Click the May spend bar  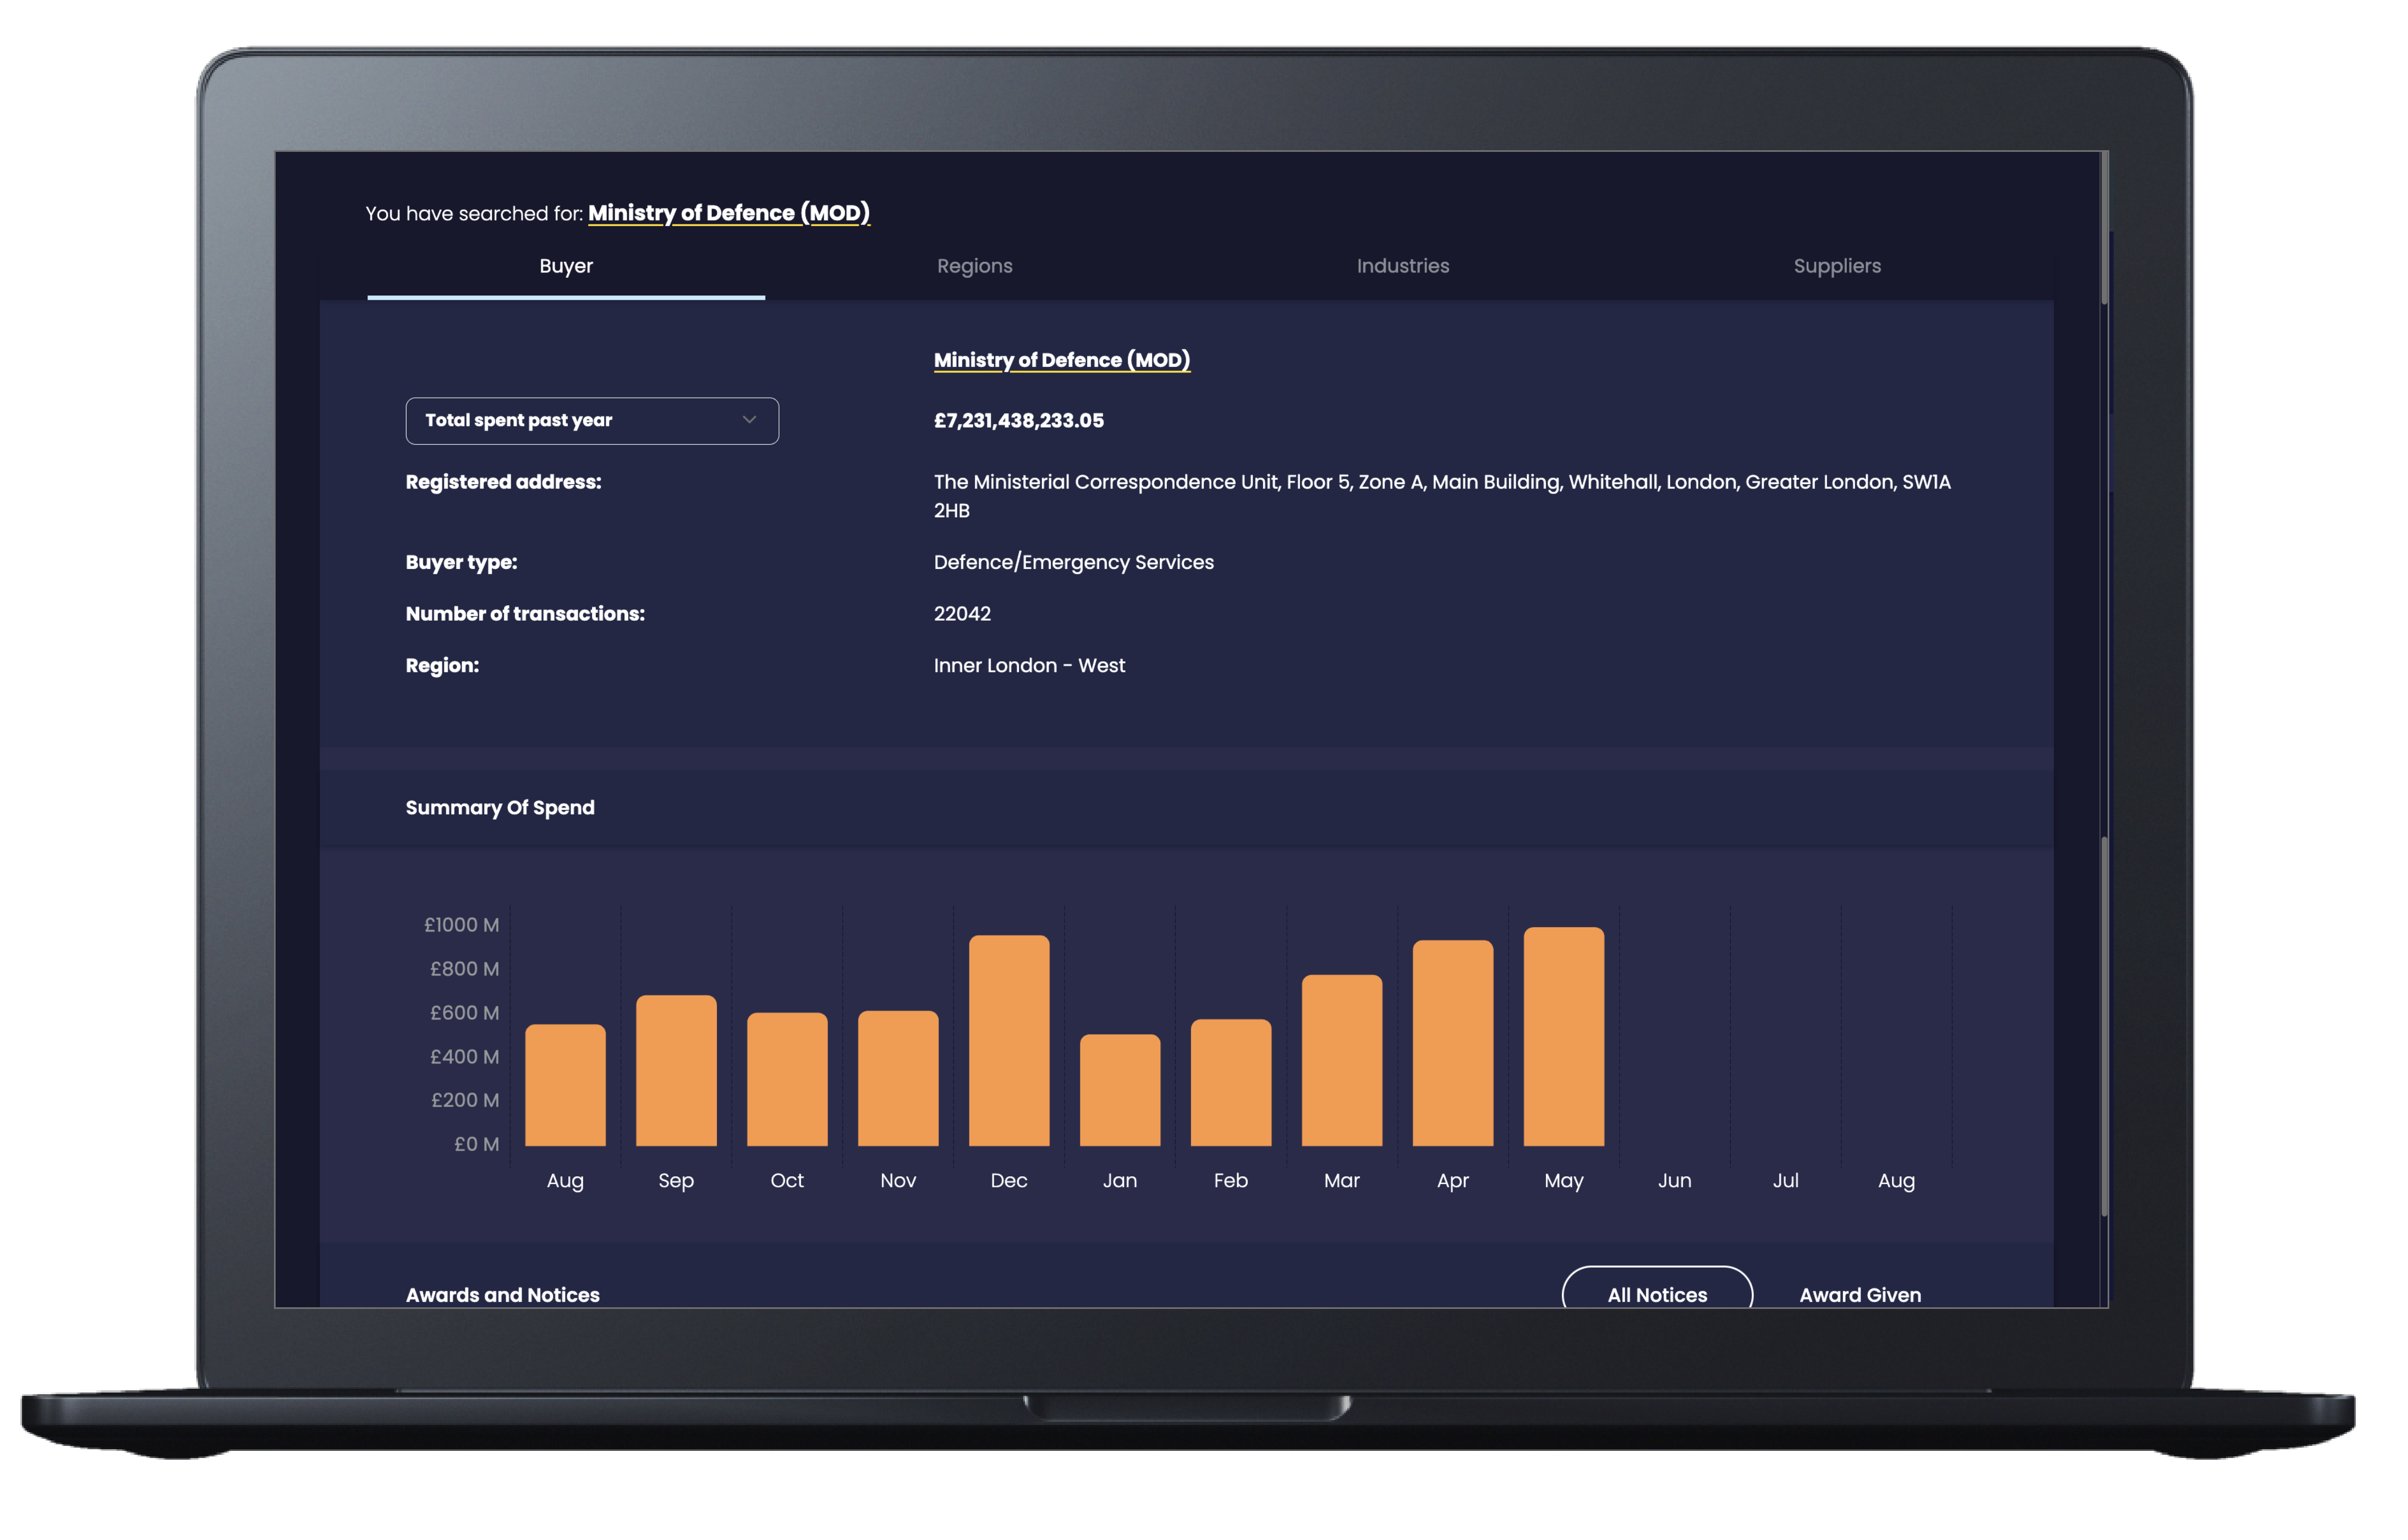click(x=1564, y=1036)
